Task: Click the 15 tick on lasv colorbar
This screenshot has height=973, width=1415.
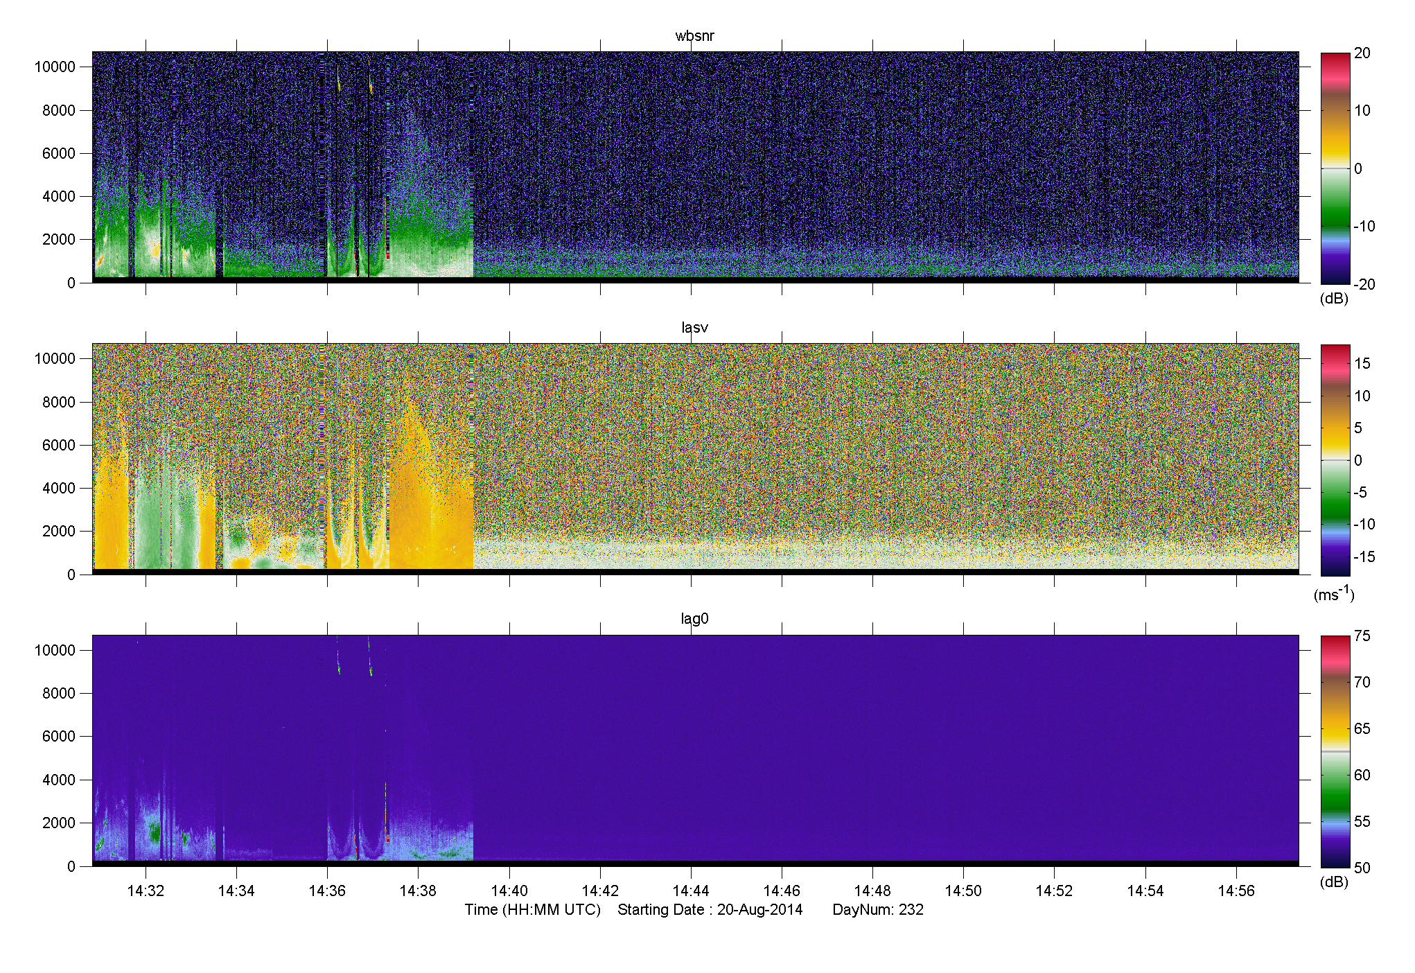Action: click(x=1362, y=364)
